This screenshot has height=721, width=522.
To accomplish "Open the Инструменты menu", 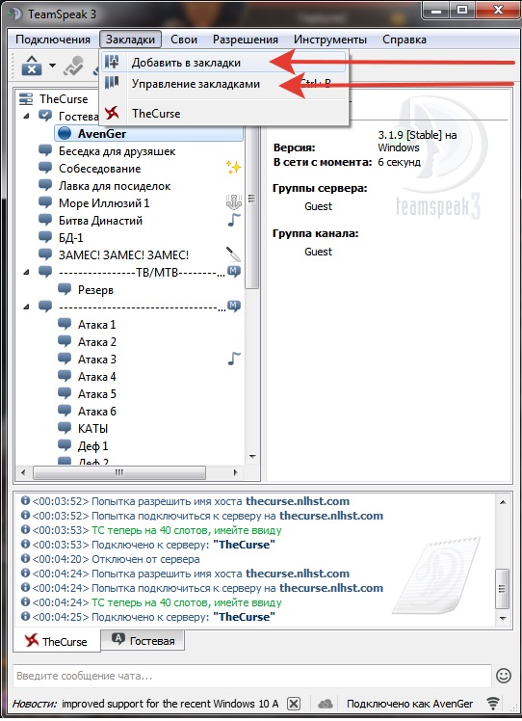I will pos(330,40).
